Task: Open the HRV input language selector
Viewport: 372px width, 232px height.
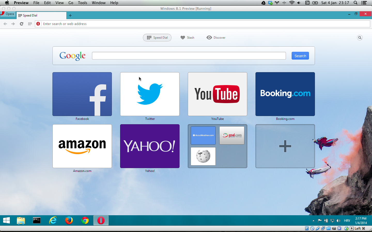Action: point(347,221)
